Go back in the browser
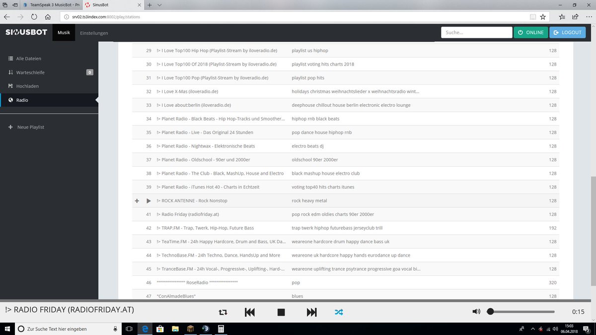This screenshot has width=596, height=335. click(7, 16)
